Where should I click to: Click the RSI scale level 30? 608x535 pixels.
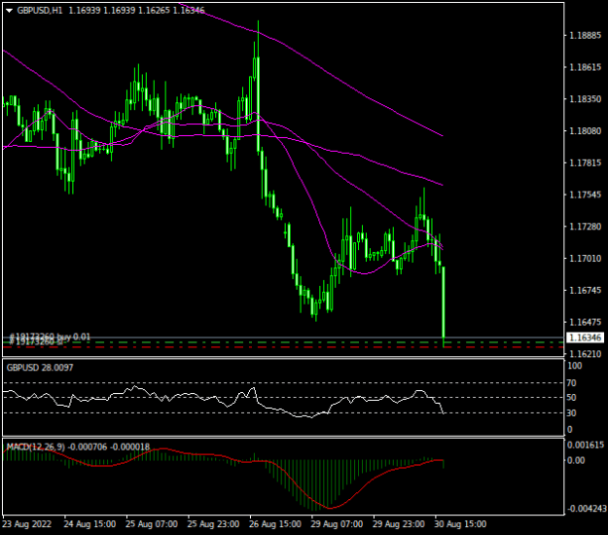[x=571, y=413]
